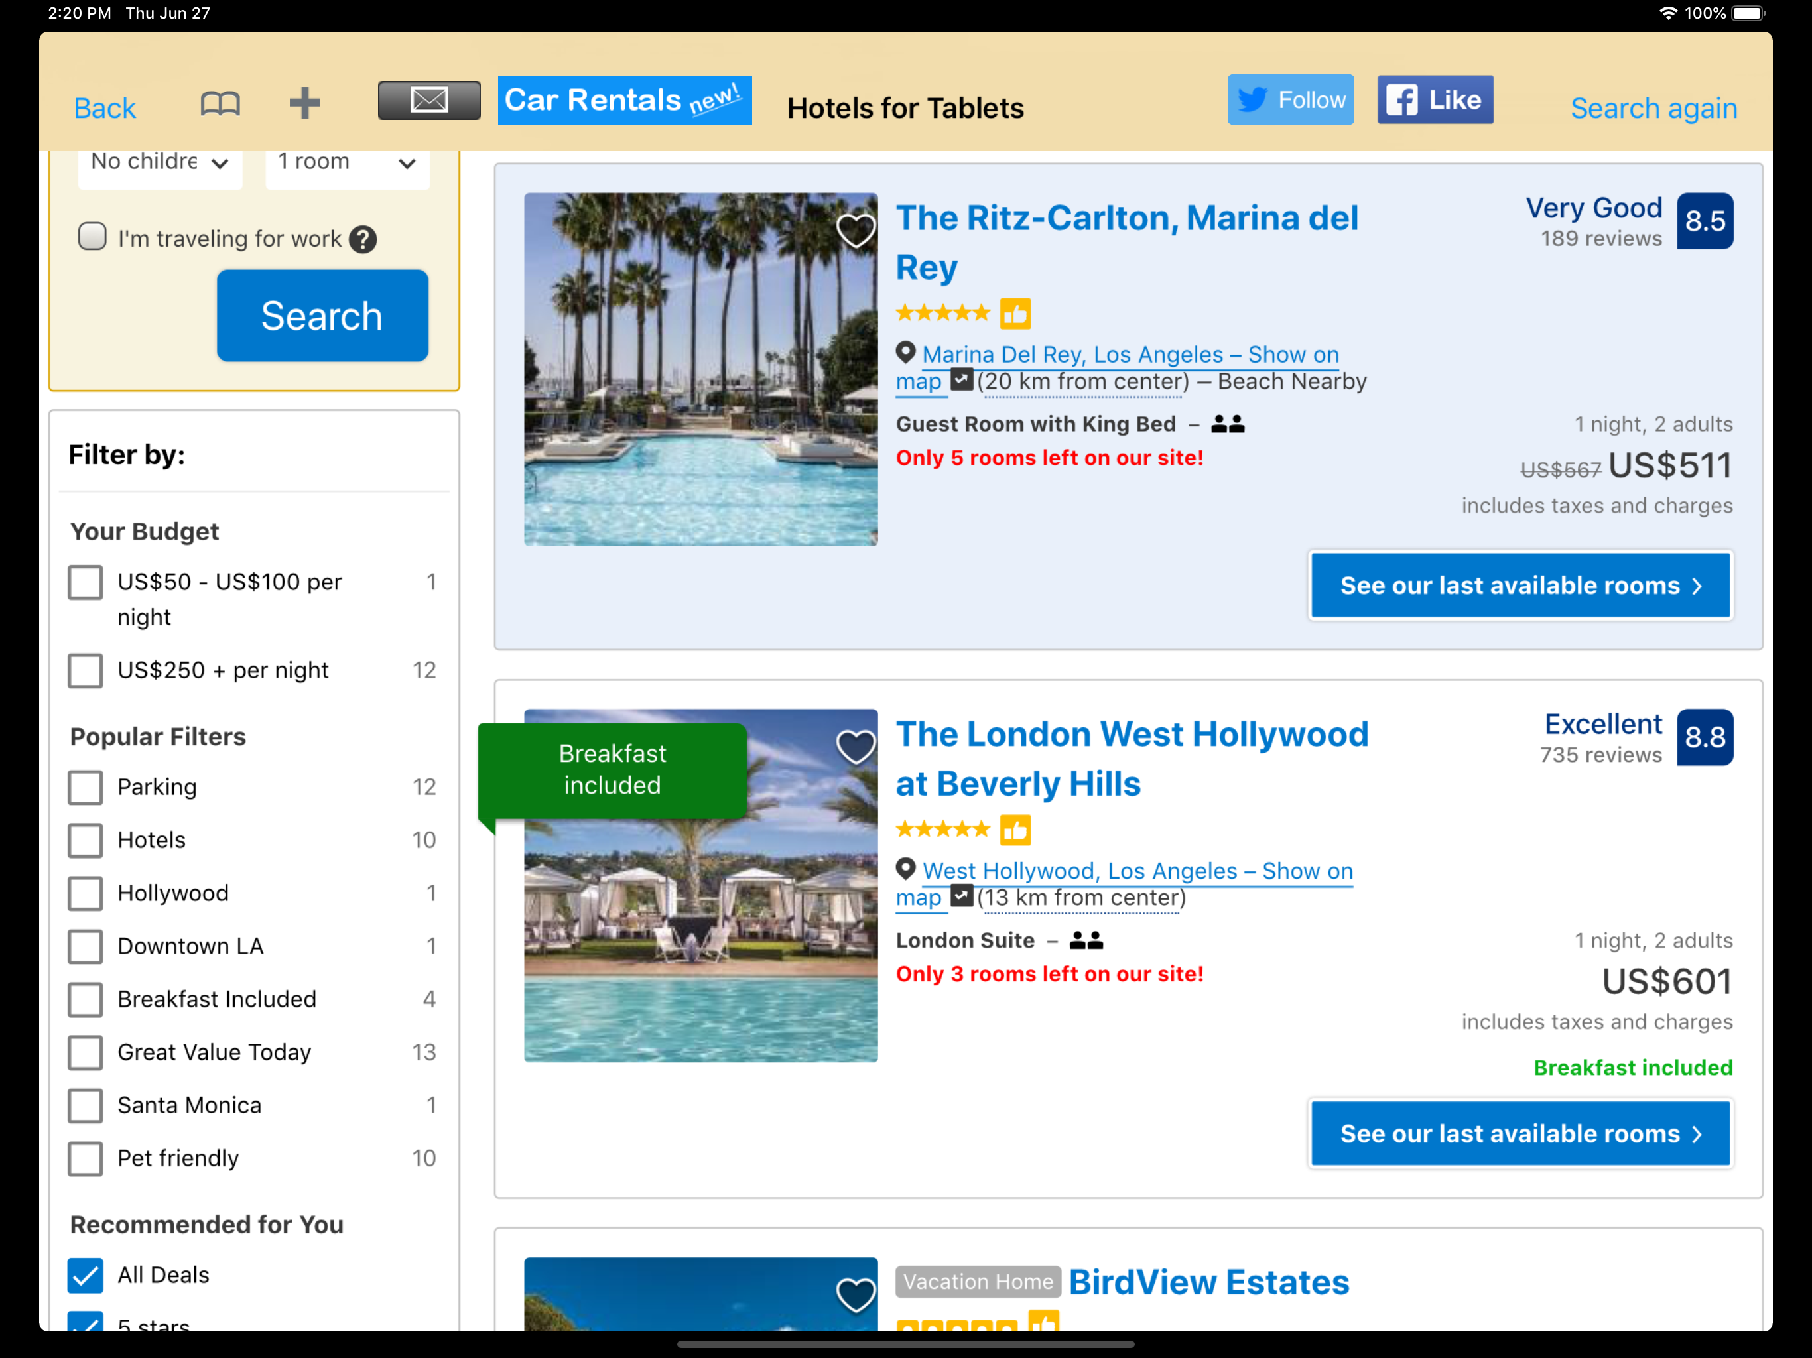
Task: Click the blue Search button
Action: 322,316
